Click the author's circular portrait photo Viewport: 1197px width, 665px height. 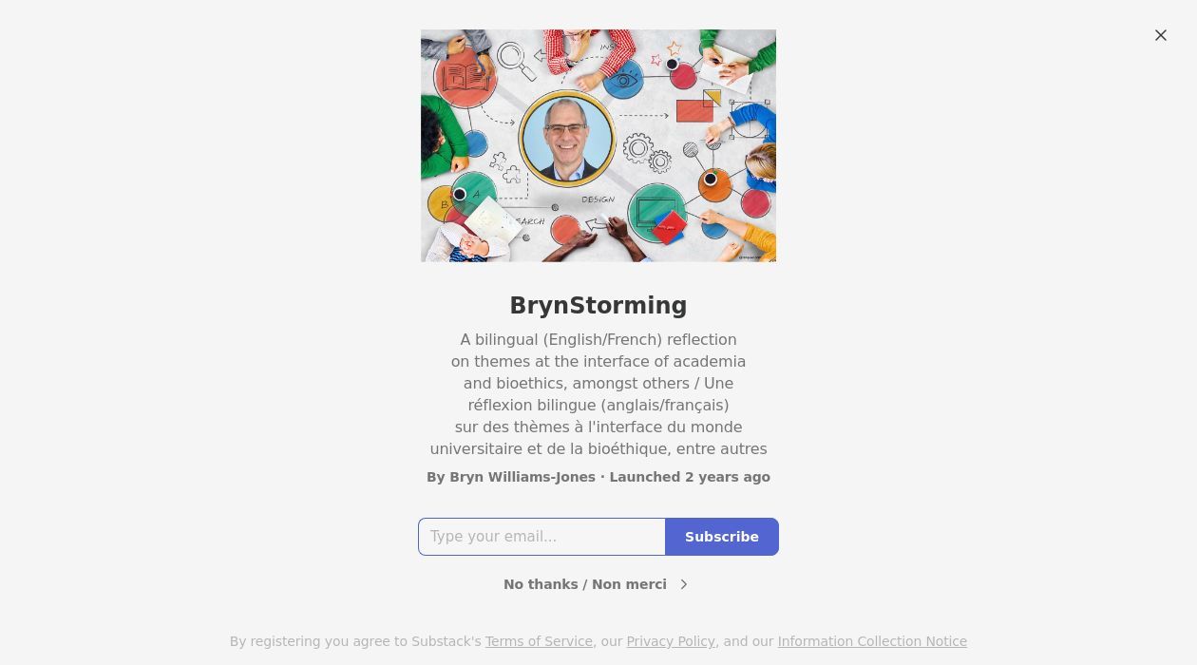(x=567, y=138)
